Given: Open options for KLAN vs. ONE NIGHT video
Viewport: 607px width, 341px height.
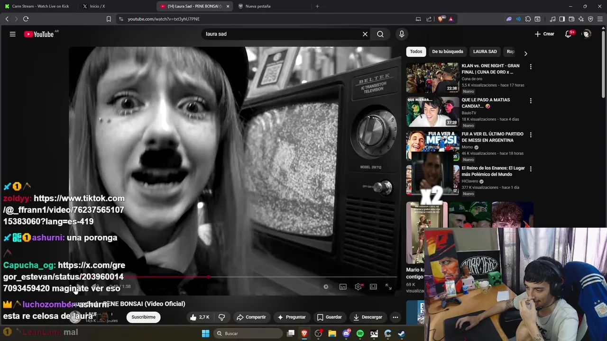Looking at the screenshot, I should 531,67.
